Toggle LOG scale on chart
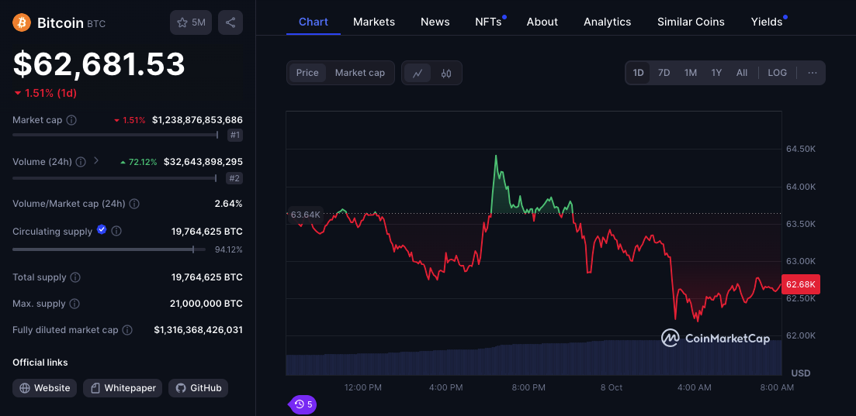The width and height of the screenshot is (856, 416). (x=778, y=73)
